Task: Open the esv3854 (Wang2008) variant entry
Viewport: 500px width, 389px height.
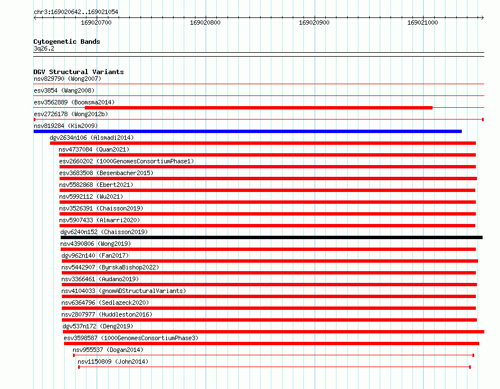Action: pyautogui.click(x=64, y=90)
